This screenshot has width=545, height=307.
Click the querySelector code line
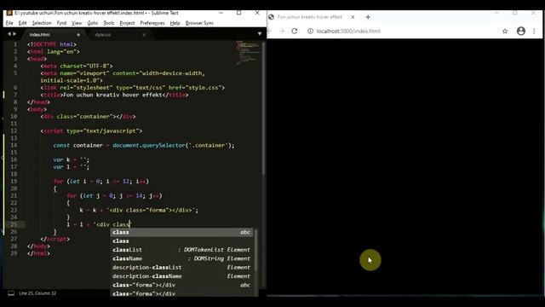pyautogui.click(x=144, y=145)
